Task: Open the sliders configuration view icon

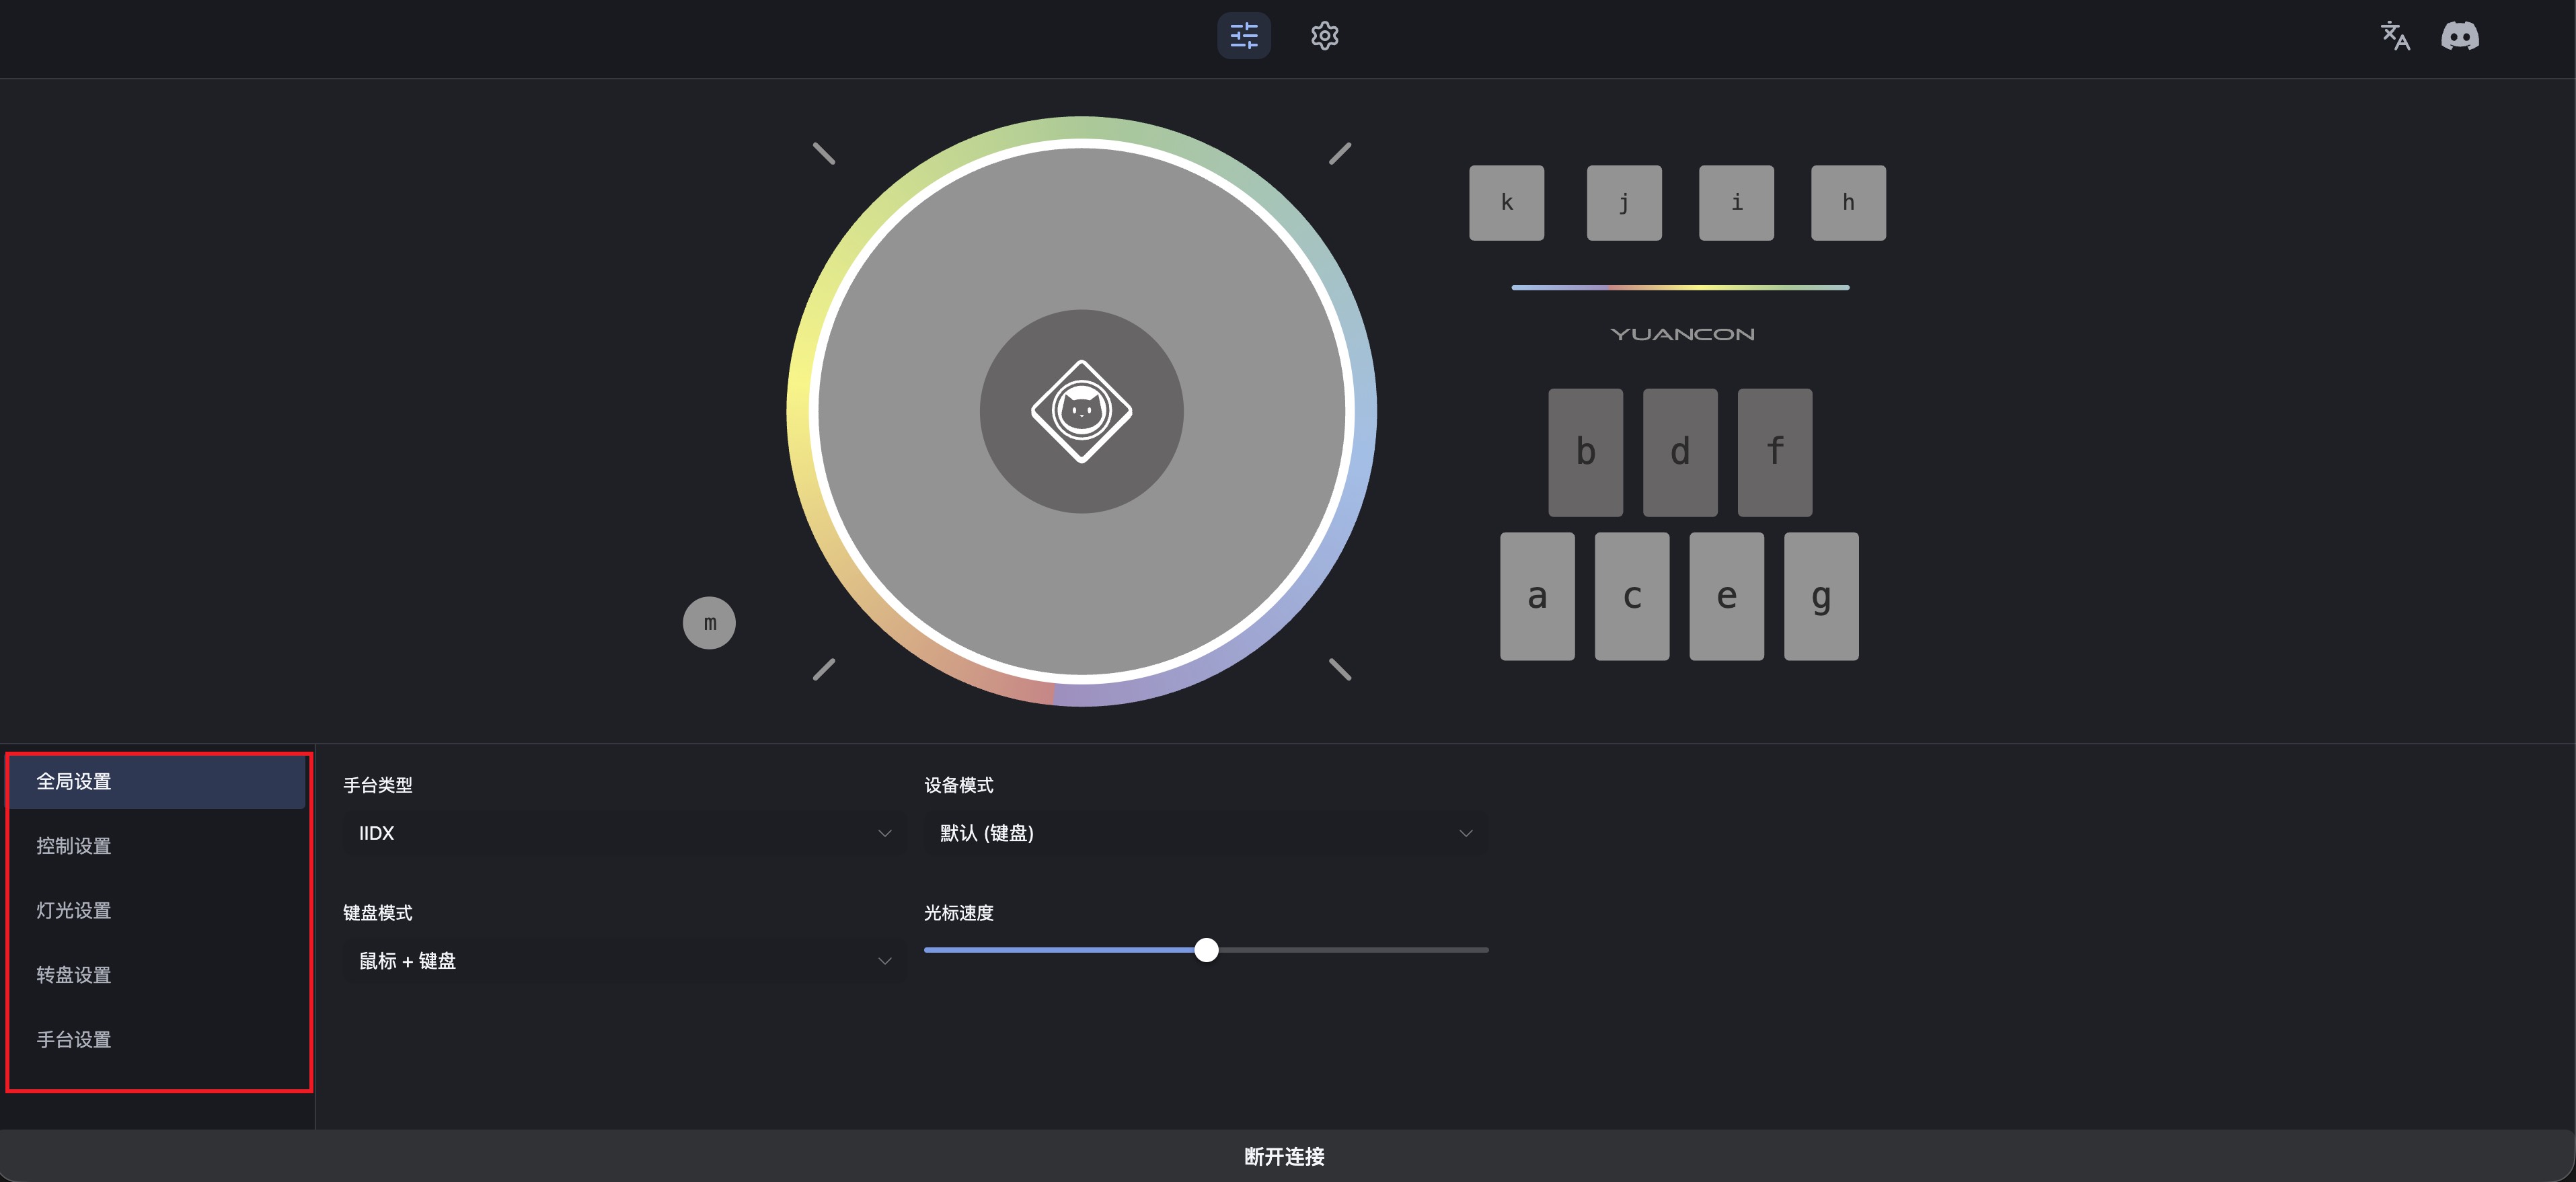Action: [x=1243, y=36]
